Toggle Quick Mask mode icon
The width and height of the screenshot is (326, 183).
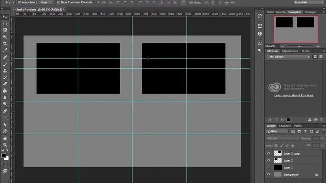pyautogui.click(x=5, y=165)
